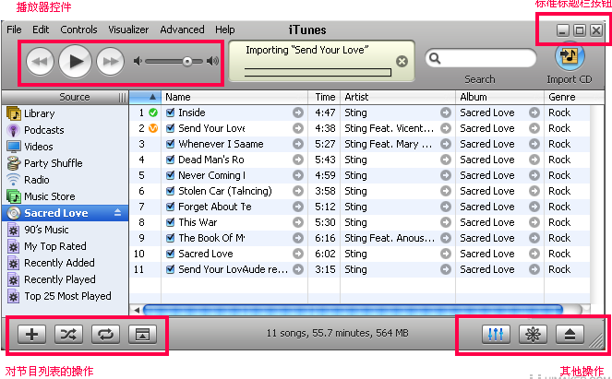The height and width of the screenshot is (379, 612).
Task: Open the equalizer button
Action: pyautogui.click(x=496, y=335)
